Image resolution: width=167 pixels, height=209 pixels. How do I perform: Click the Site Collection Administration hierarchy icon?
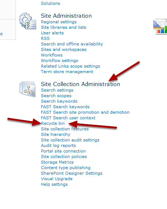tap(28, 89)
